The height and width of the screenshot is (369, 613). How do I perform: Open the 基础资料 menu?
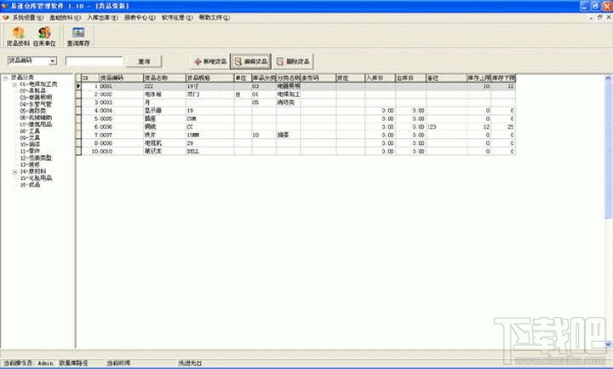pyautogui.click(x=65, y=18)
